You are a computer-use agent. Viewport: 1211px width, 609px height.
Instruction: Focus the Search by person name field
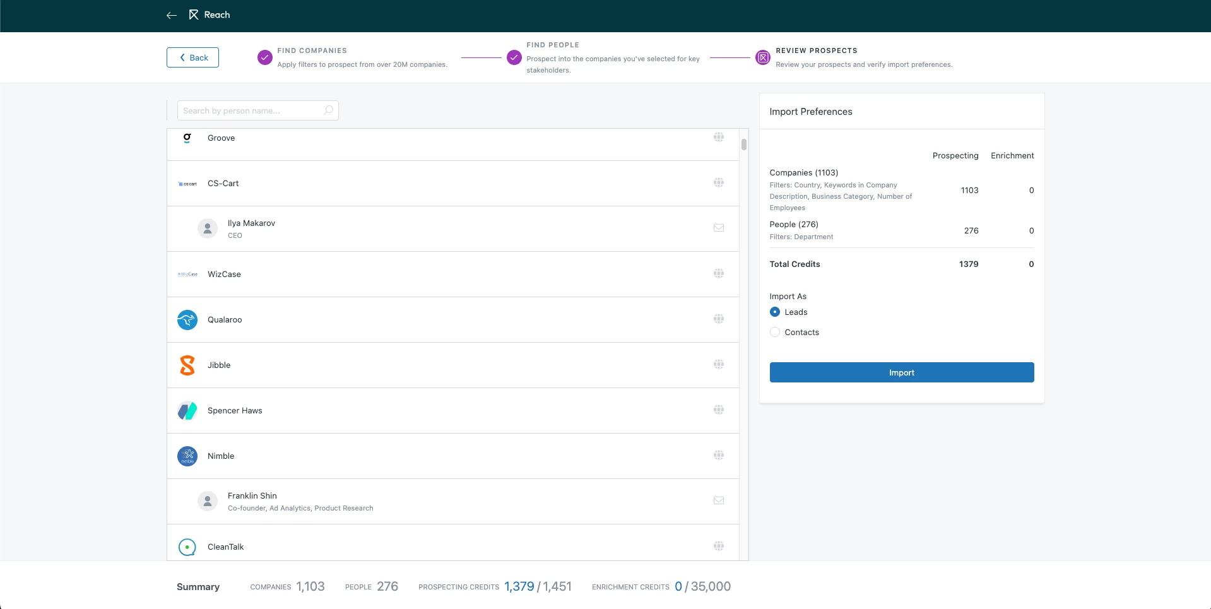[258, 110]
